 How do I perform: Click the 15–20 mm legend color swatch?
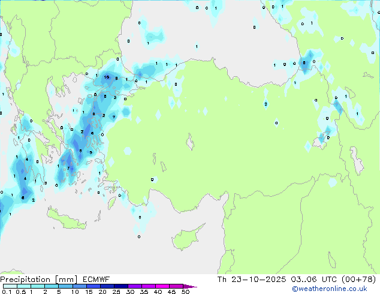coord(94,286)
